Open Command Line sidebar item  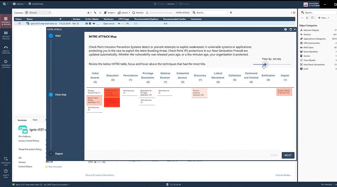pyautogui.click(x=6, y=161)
